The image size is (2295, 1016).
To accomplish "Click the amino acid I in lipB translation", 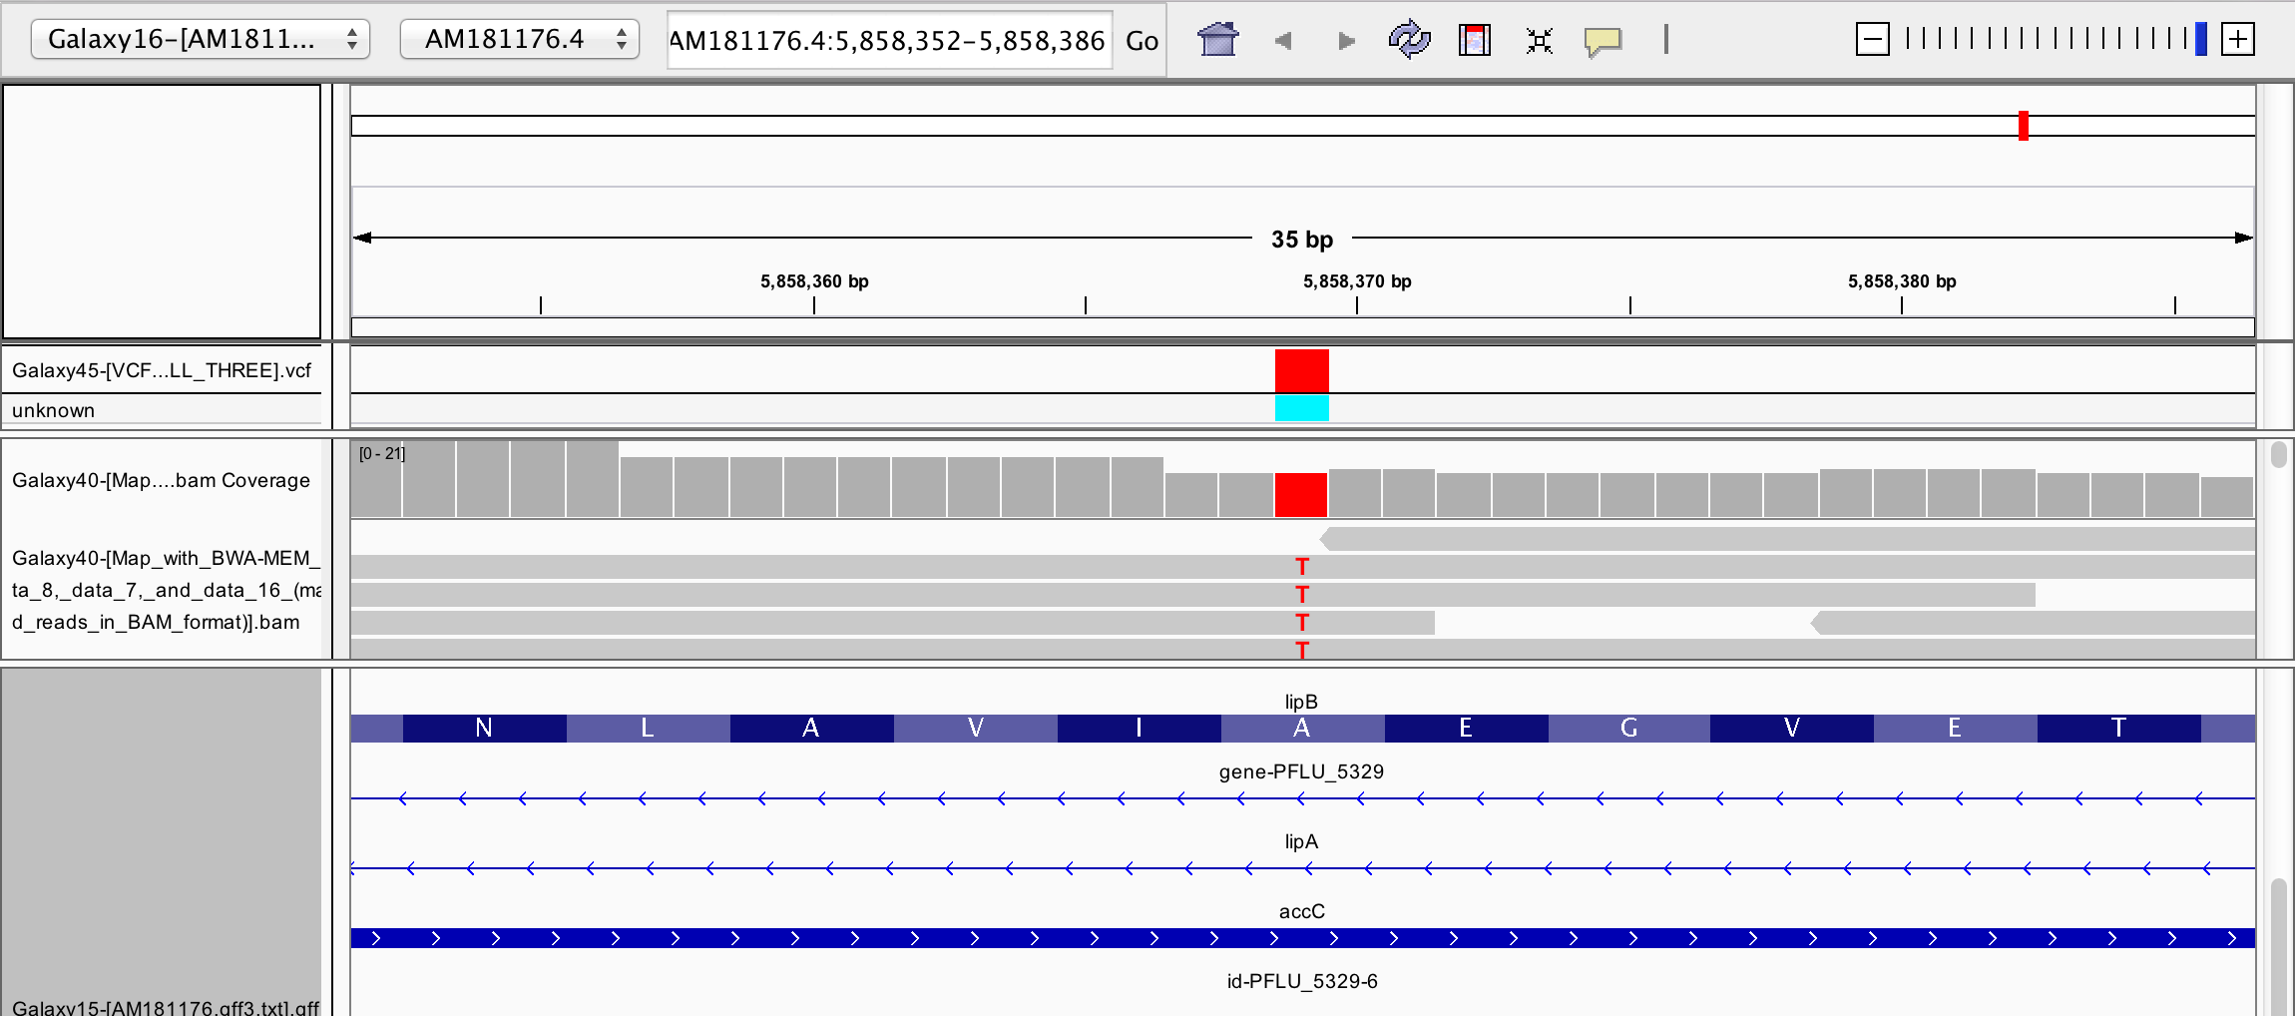I will [x=1139, y=729].
